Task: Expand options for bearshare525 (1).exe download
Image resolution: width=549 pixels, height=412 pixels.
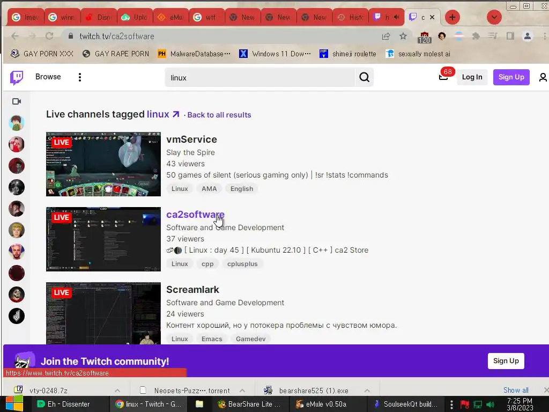Action: click(x=367, y=391)
